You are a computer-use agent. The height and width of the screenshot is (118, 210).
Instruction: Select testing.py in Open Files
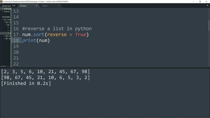pyautogui.click(x=7, y=9)
